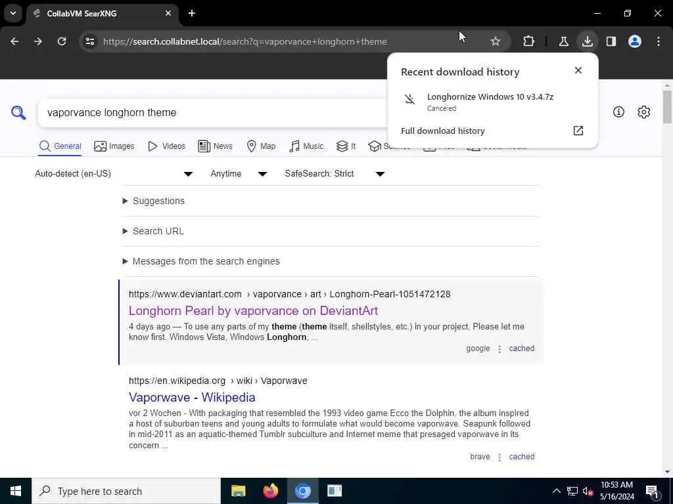Click the muted volume tray icon
Image resolution: width=673 pixels, height=504 pixels.
pos(588,491)
